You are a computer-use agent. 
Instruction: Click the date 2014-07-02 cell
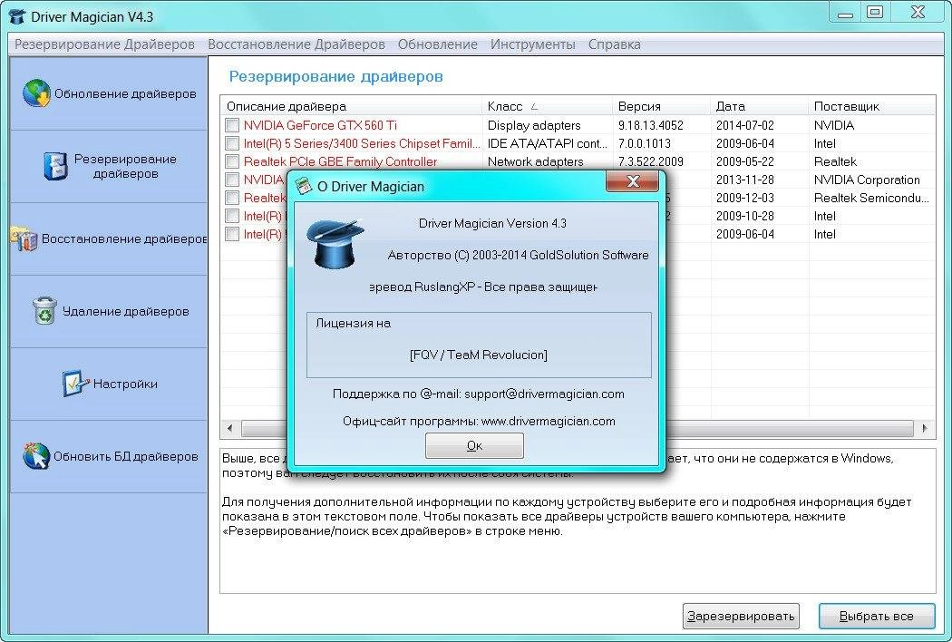(x=745, y=125)
